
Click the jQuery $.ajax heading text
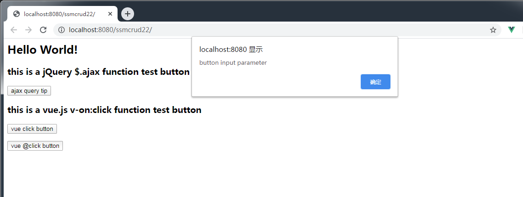[99, 72]
